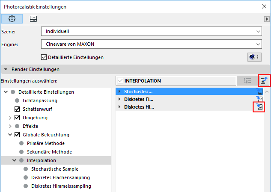271x192 pixels.
Task: Expand the Diskretes Hi... row triangle
Action: 119,107
